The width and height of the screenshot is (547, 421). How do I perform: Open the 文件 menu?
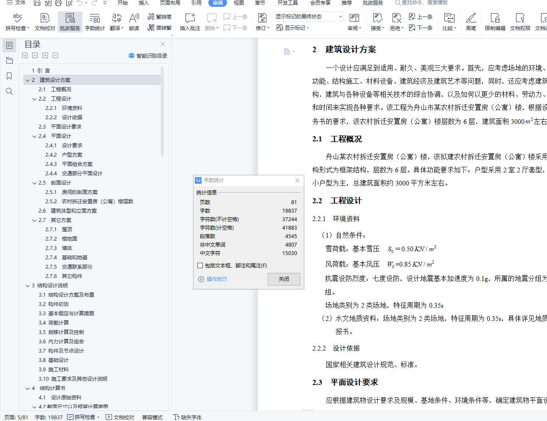coord(17,3)
